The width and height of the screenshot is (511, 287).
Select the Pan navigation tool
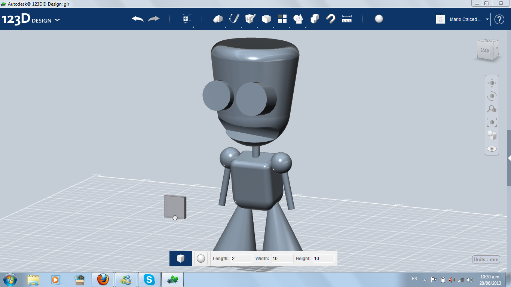coord(492,83)
